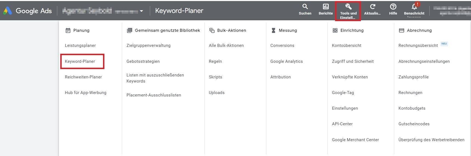Open Alle Bulk-Aktionen
Viewport: 471px width, 156px height.
226,46
